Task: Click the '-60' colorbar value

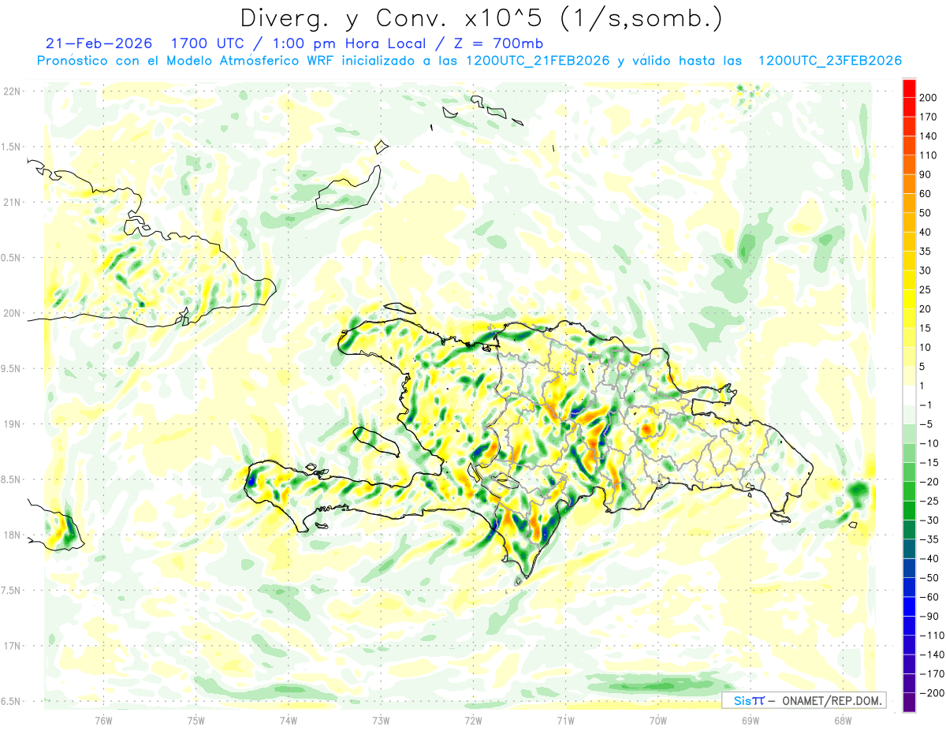Action: coord(929,598)
